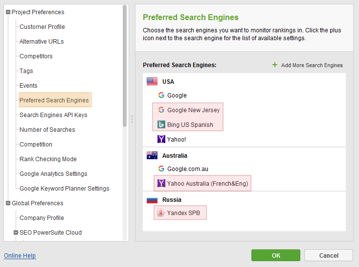Select the Australia country heading
359x267 pixels.
pos(175,155)
